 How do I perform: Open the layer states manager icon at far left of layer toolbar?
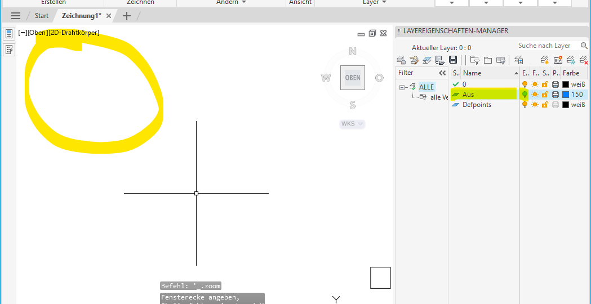tap(401, 60)
